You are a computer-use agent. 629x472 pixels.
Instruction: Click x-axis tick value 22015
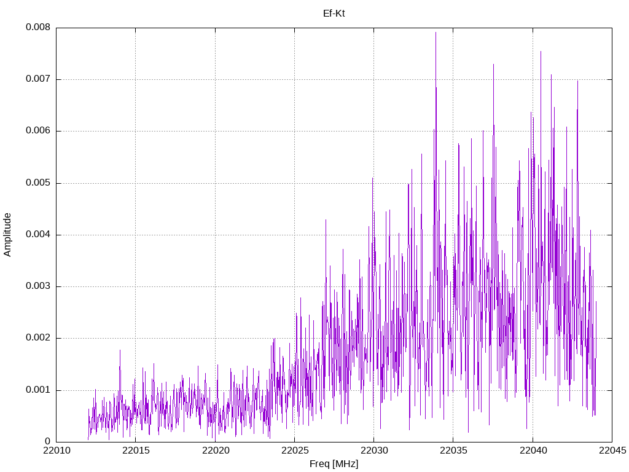136,450
